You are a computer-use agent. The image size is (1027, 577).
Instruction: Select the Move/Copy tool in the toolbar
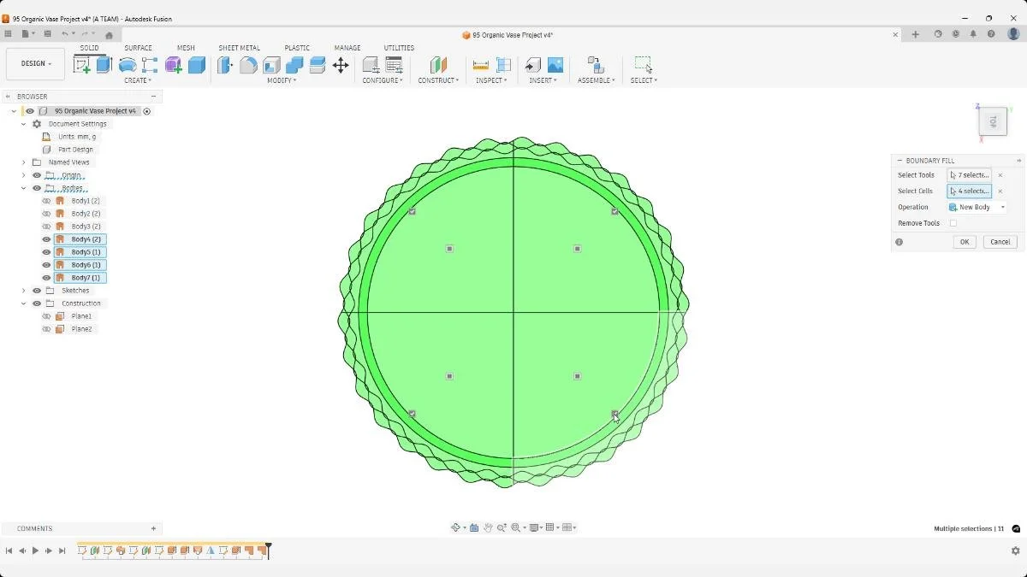[x=341, y=64]
